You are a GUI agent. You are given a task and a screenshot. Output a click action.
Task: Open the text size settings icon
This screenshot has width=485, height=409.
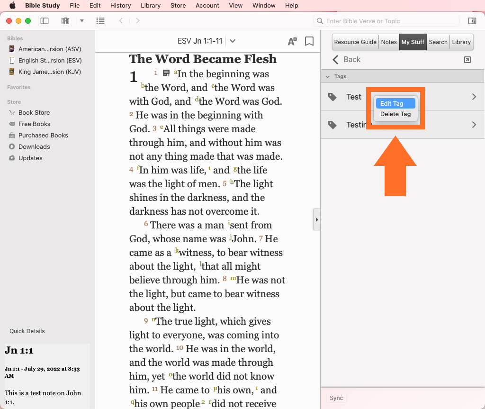[292, 41]
